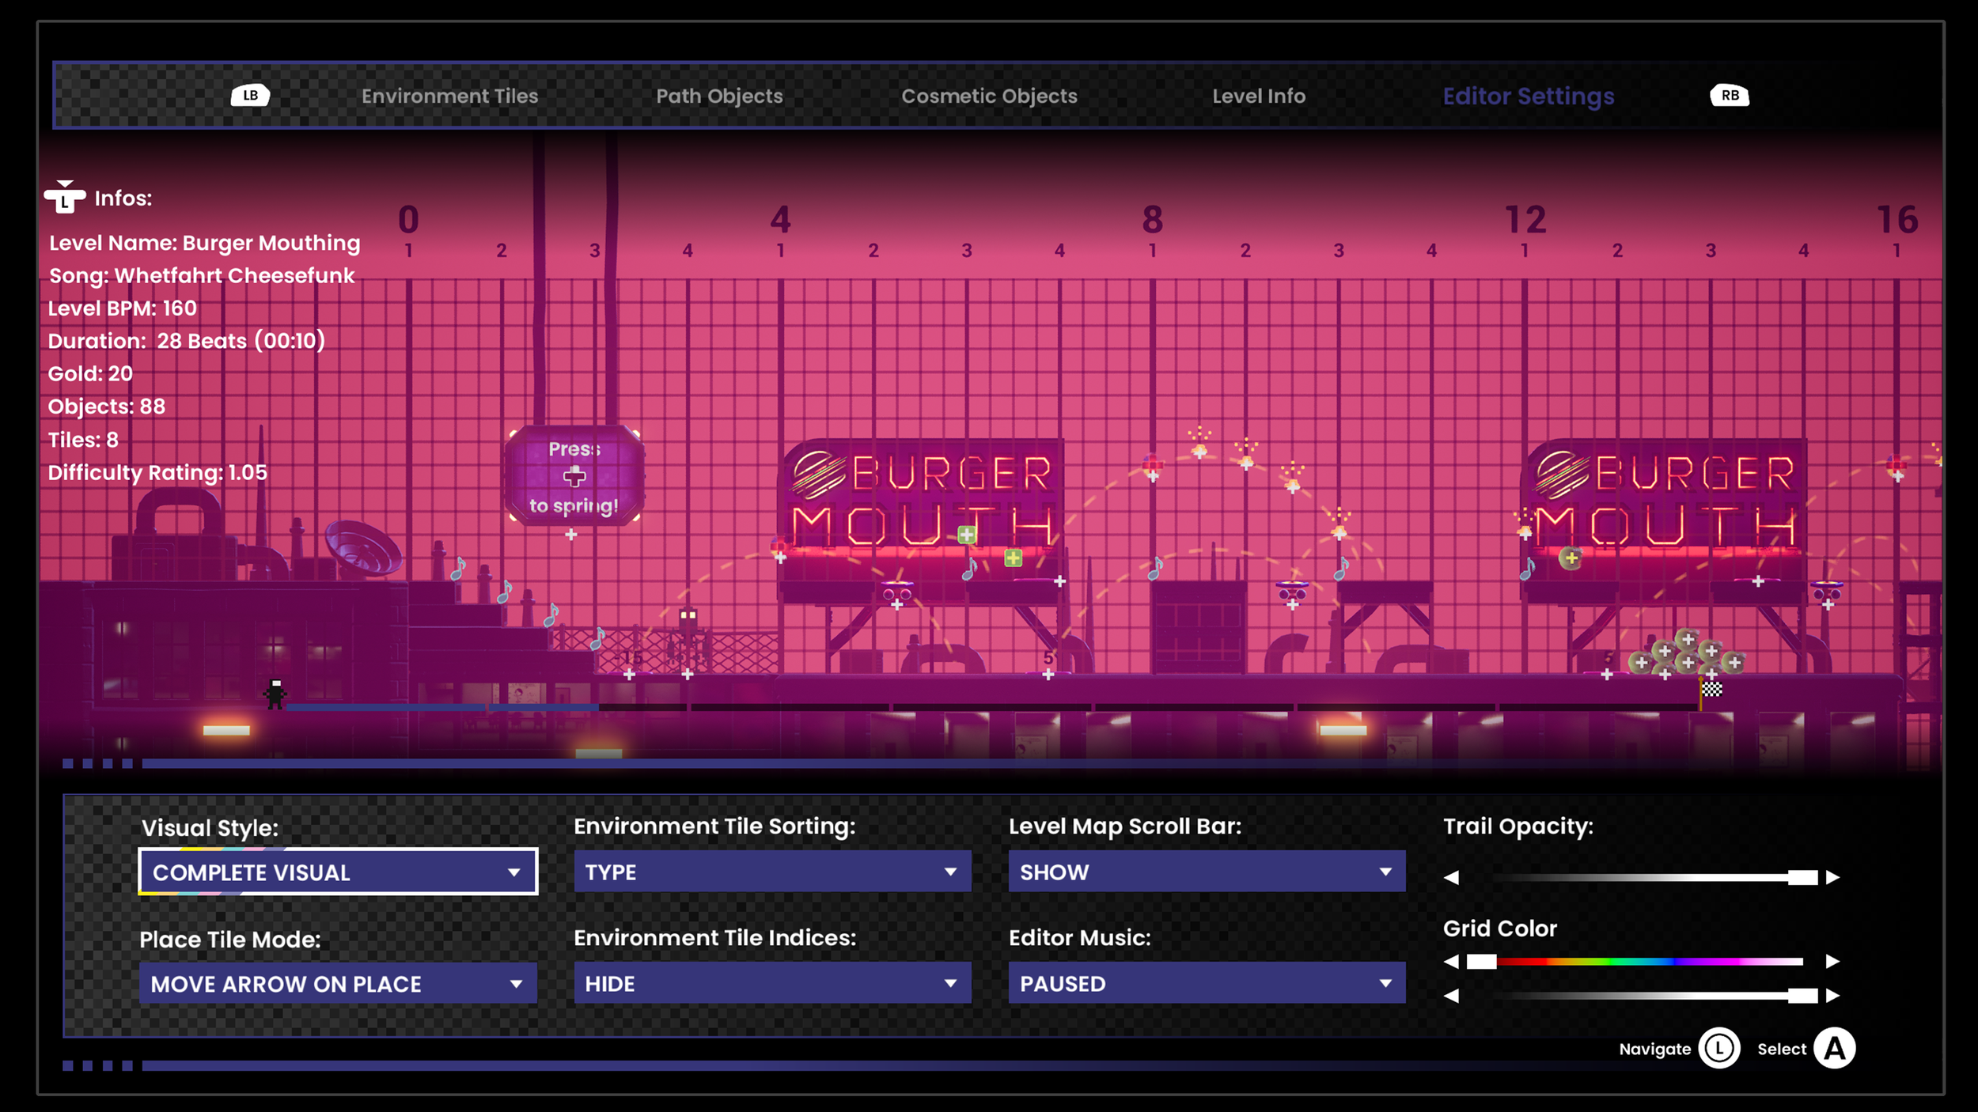The height and width of the screenshot is (1112, 1978).
Task: Click the Select A button icon
Action: click(x=1834, y=1049)
